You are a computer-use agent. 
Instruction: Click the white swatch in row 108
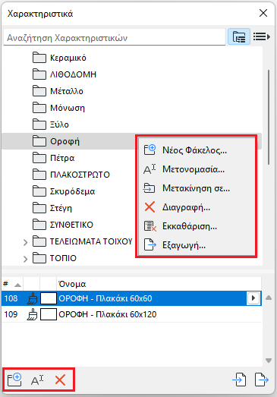click(x=49, y=298)
